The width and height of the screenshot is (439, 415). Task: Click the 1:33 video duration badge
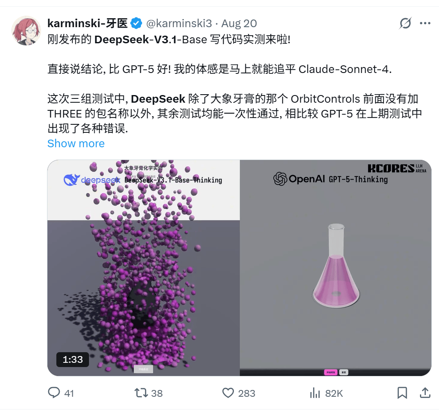pos(72,359)
